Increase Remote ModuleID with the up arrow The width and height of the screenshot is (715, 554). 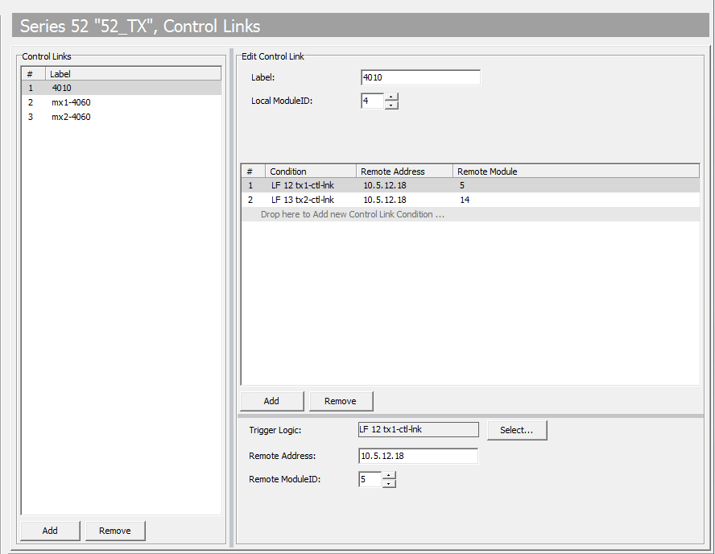tap(389, 475)
